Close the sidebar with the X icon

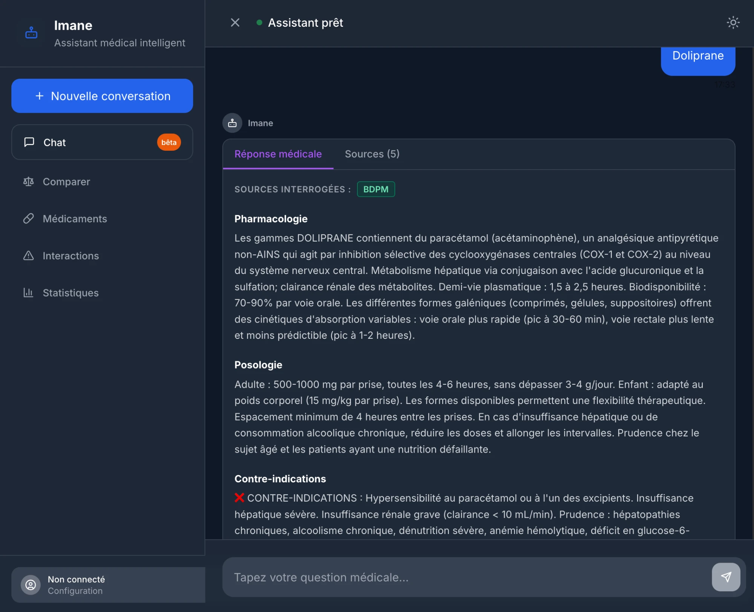235,23
